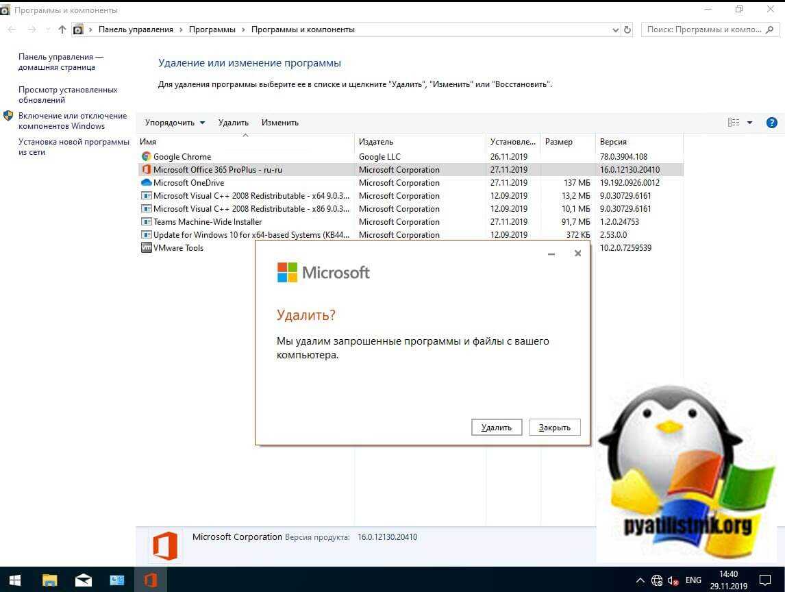The width and height of the screenshot is (785, 592).
Task: Expand the address bar history dropdown
Action: tap(615, 29)
